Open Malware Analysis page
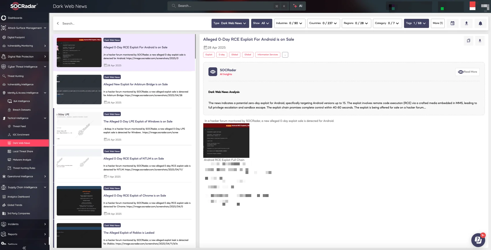491x250 pixels. click(x=22, y=160)
